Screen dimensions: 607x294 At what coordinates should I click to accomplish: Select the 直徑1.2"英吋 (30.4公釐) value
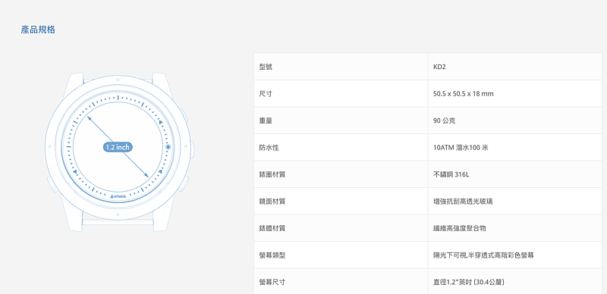click(468, 282)
